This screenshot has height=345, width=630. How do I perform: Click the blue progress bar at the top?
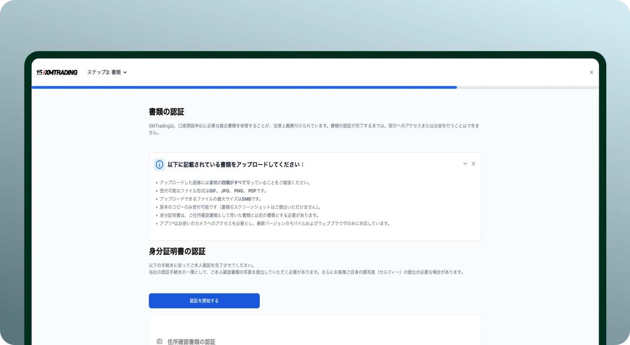(244, 87)
